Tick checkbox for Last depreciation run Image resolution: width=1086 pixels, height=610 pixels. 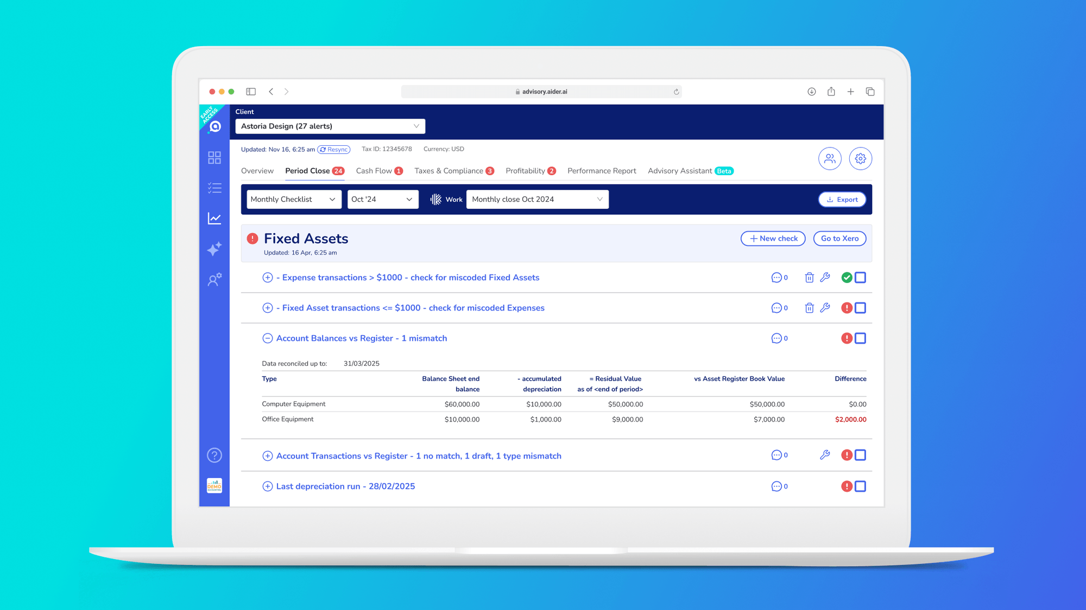pyautogui.click(x=860, y=486)
